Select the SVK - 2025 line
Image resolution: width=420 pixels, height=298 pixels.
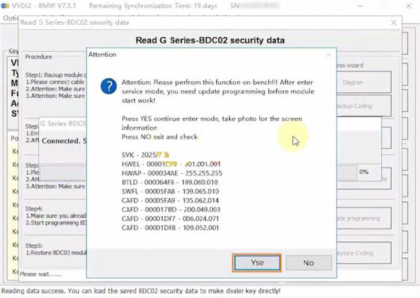[145, 155]
